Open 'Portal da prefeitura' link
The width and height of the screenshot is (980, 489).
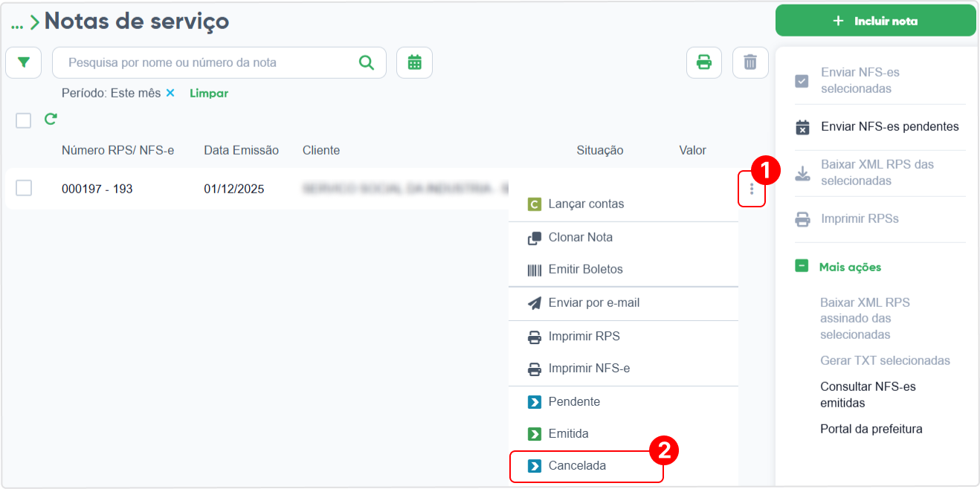pyautogui.click(x=871, y=429)
